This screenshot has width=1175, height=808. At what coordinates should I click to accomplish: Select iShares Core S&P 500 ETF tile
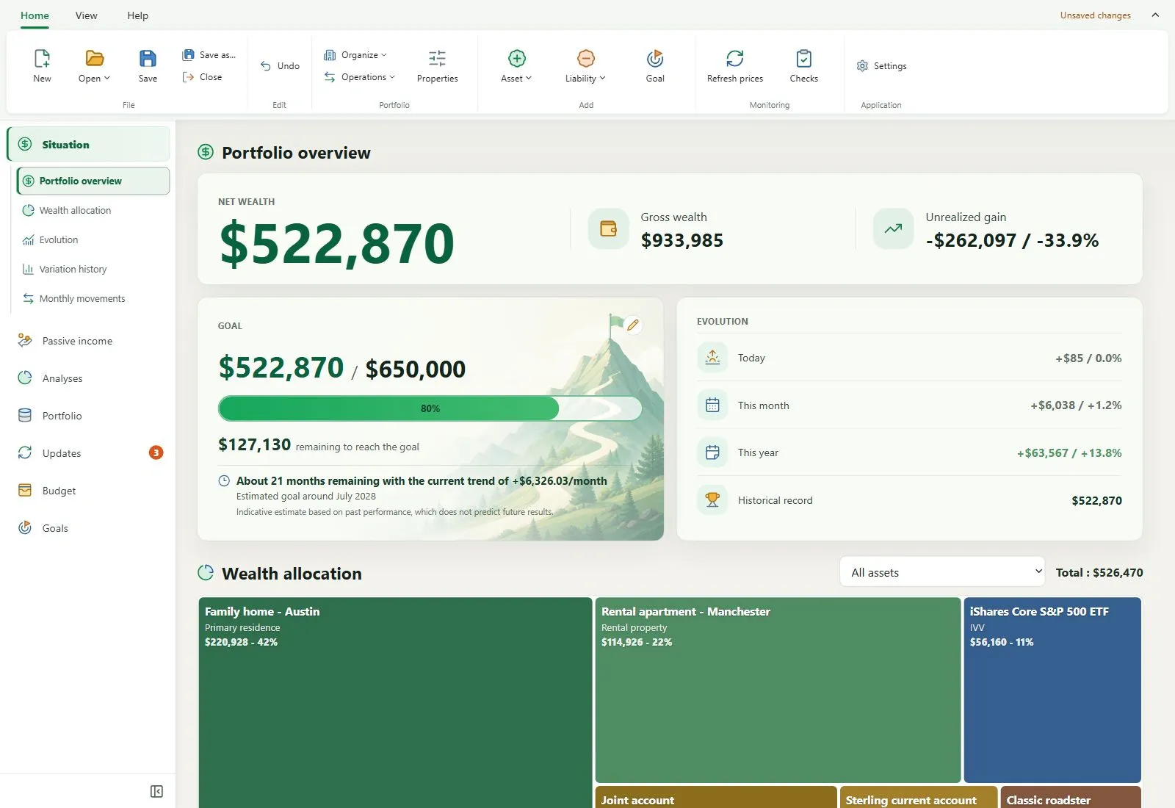(x=1052, y=690)
